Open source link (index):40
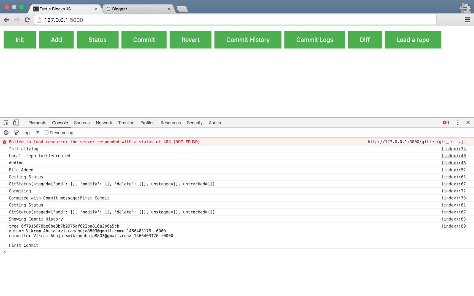Viewport: 474px width, 296px height. (x=454, y=156)
